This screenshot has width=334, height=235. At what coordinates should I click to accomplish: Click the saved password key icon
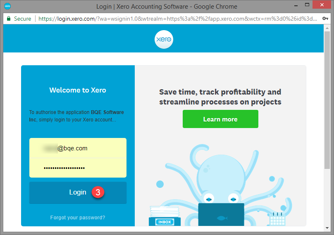coord(325,19)
